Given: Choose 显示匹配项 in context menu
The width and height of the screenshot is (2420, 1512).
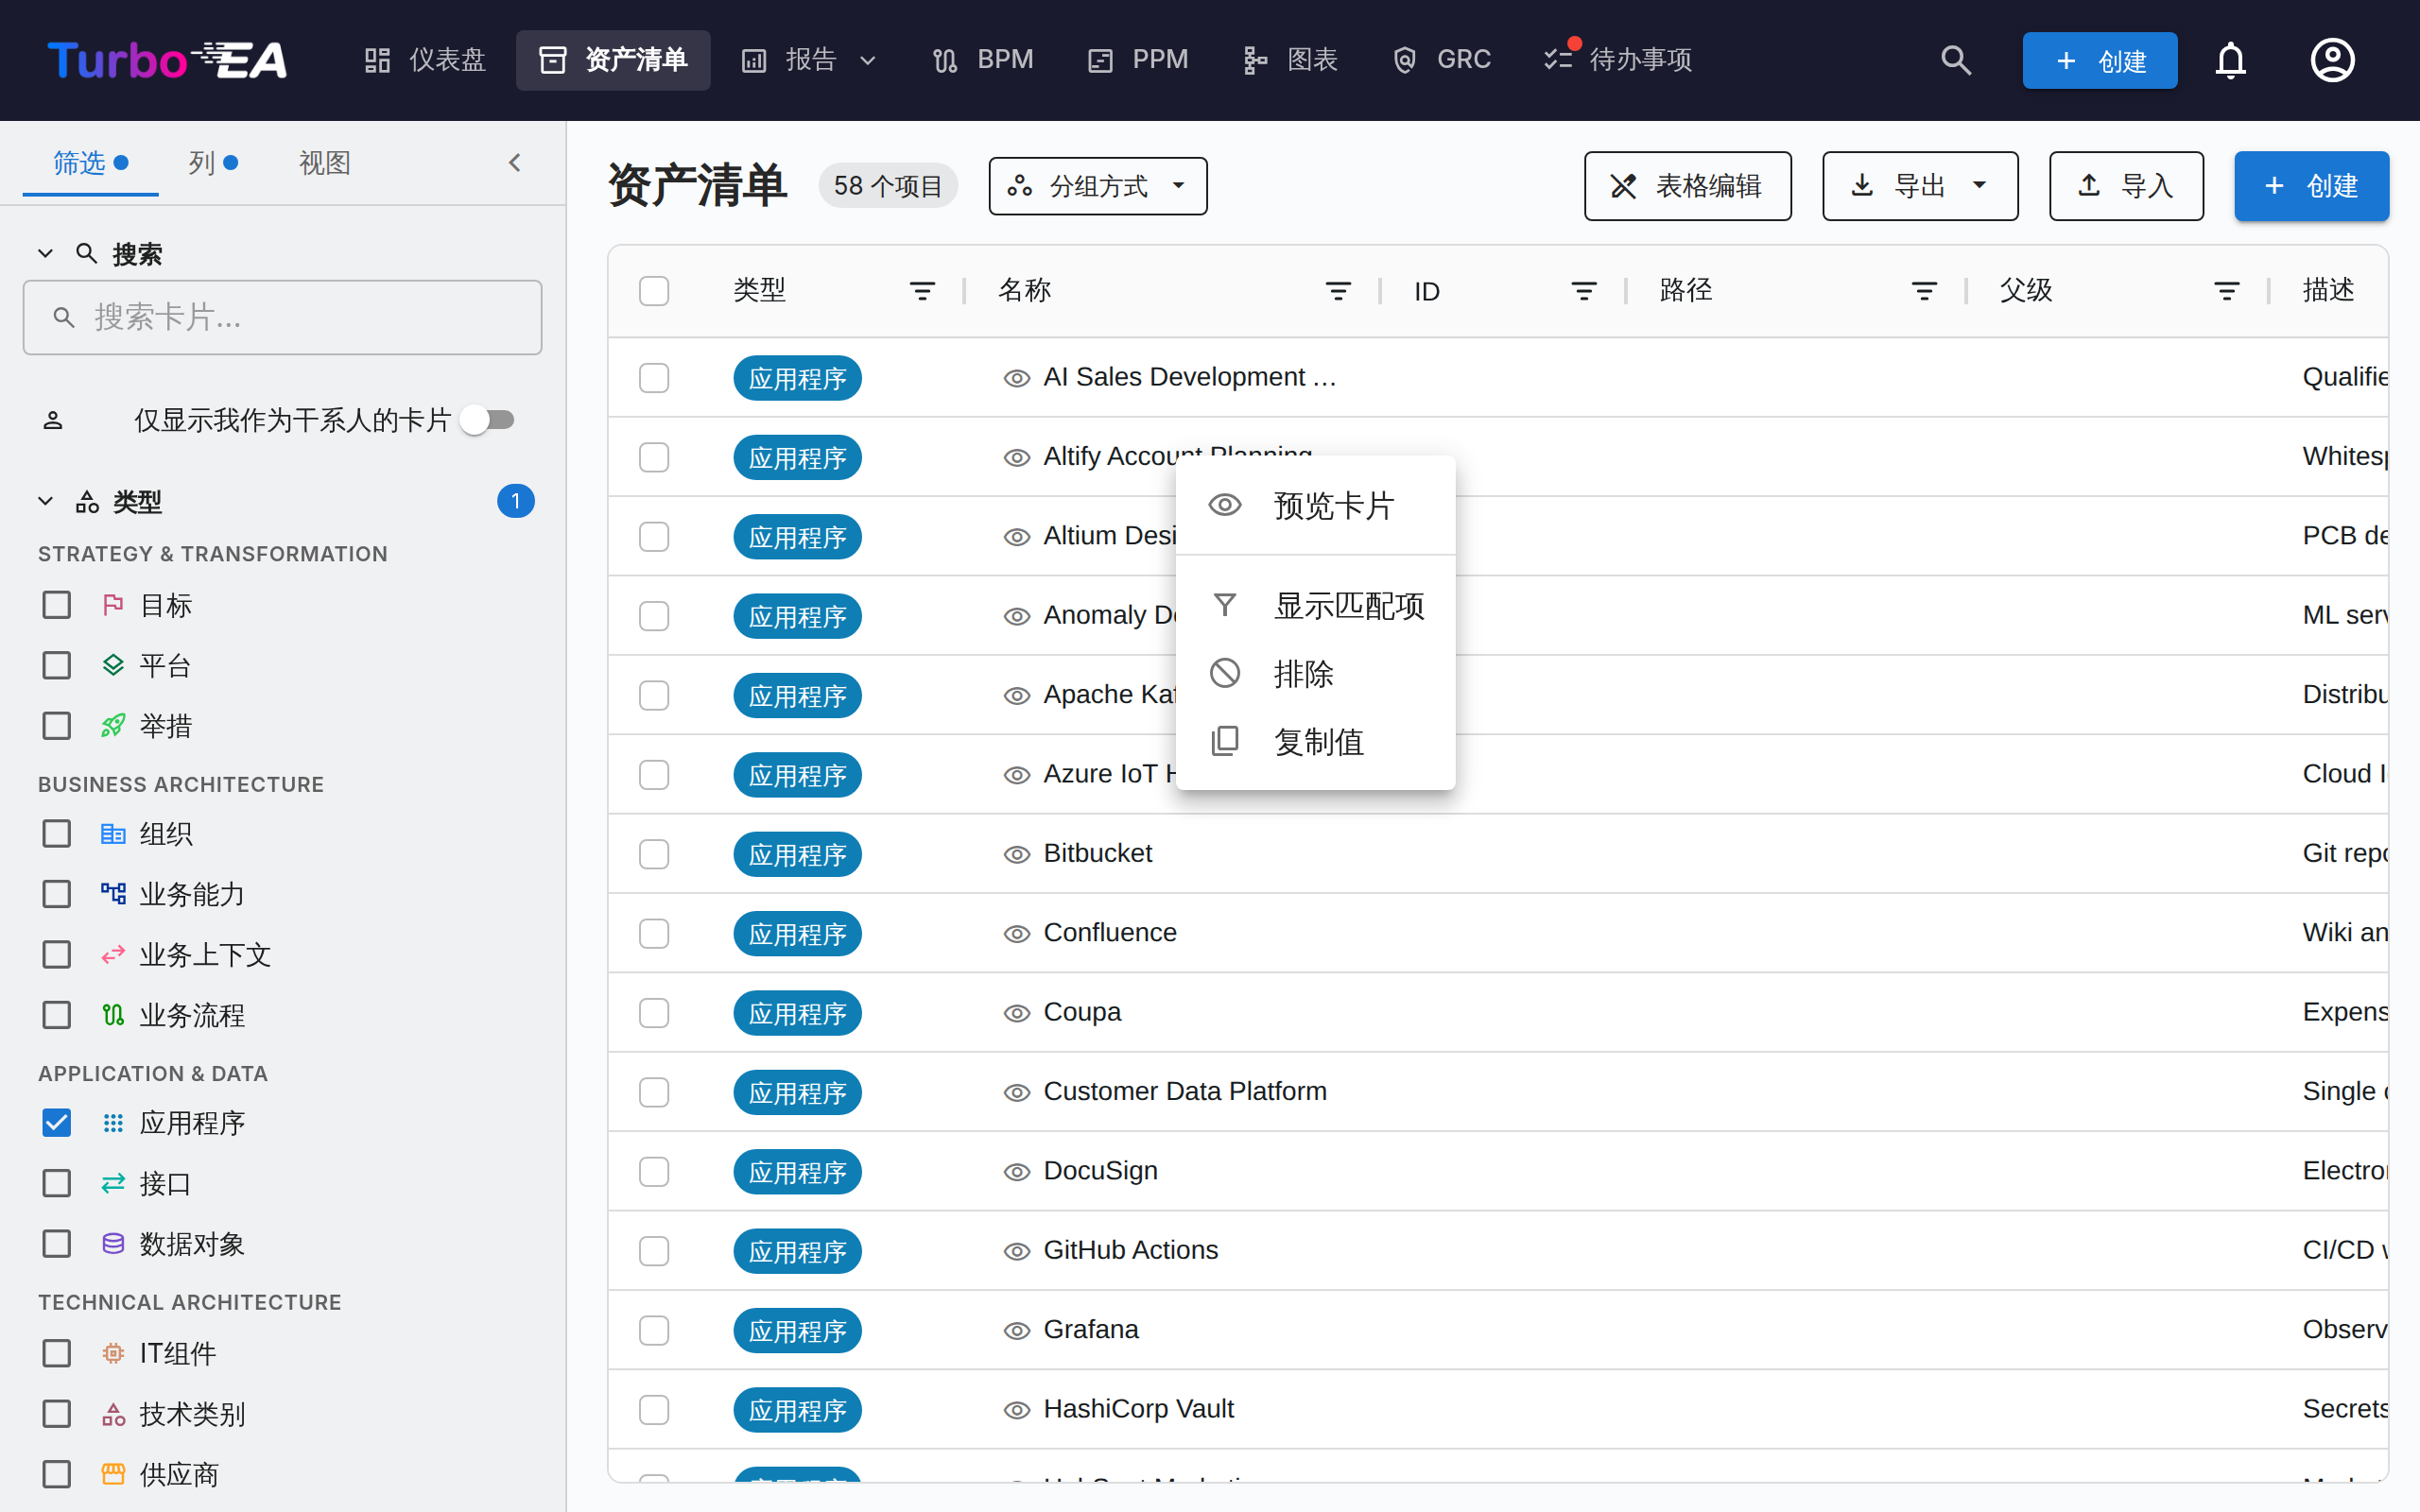Looking at the screenshot, I should [1315, 605].
